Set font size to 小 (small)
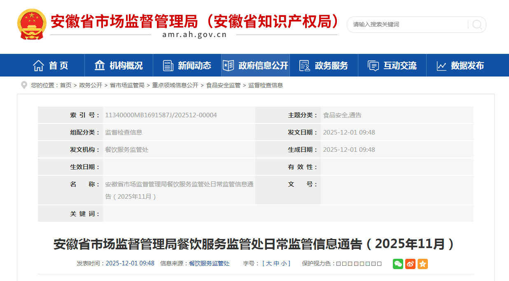 [x=284, y=264]
